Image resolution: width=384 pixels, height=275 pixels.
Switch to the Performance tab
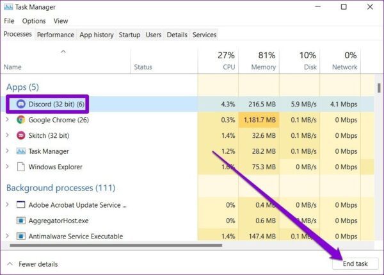click(56, 35)
